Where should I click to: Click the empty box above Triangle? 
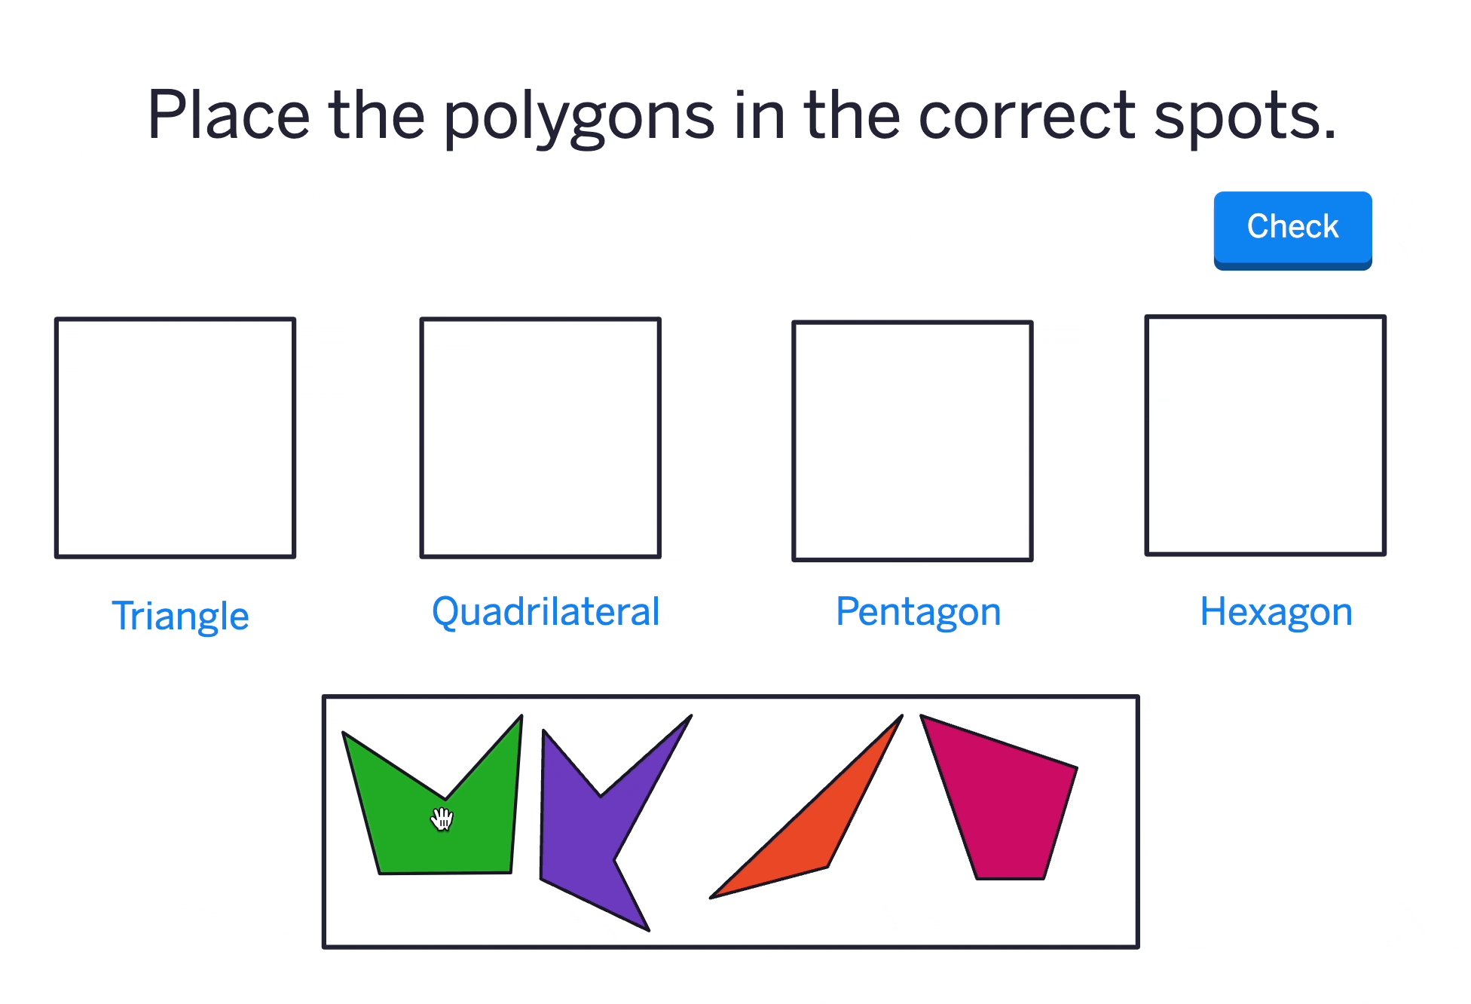point(175,438)
